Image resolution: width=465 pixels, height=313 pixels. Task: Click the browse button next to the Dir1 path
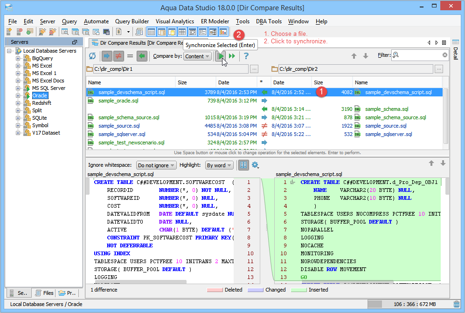tap(254, 69)
